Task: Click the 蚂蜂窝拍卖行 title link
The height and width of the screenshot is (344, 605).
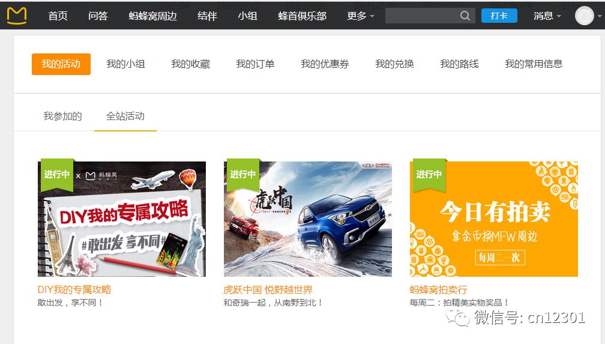Action: pos(438,289)
